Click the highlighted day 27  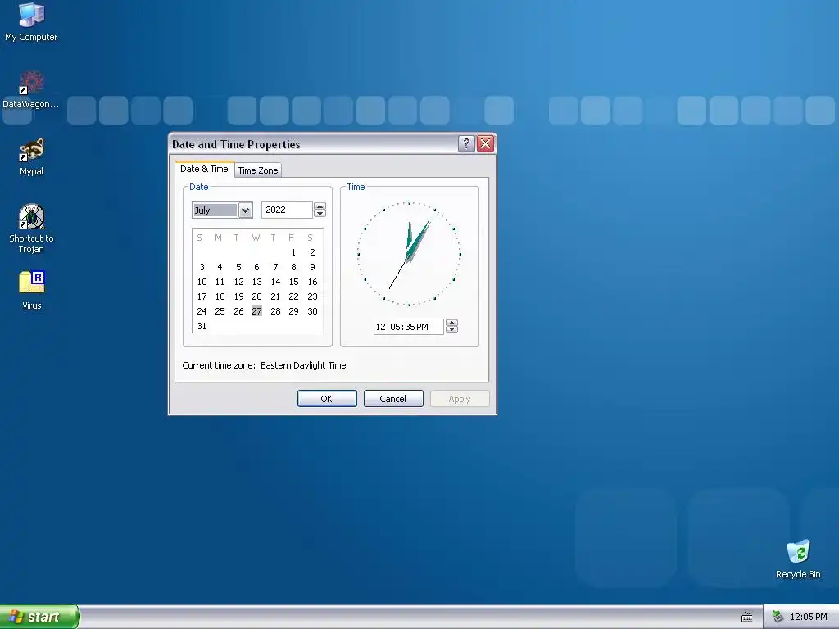click(x=256, y=311)
